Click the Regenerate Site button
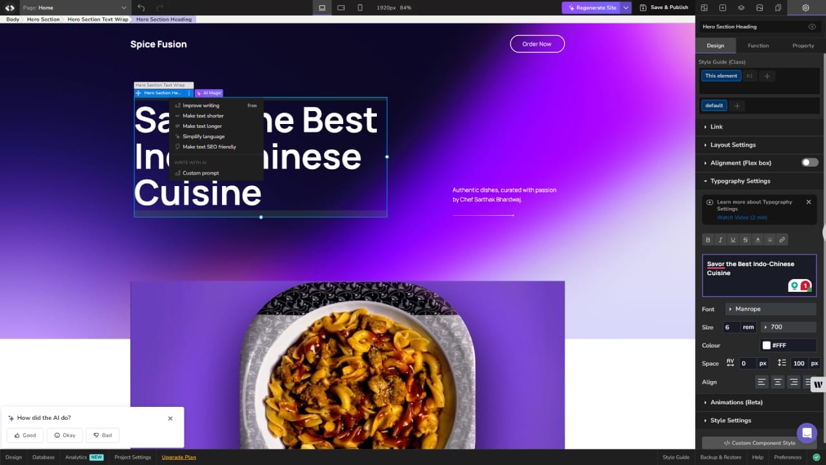 coord(591,8)
